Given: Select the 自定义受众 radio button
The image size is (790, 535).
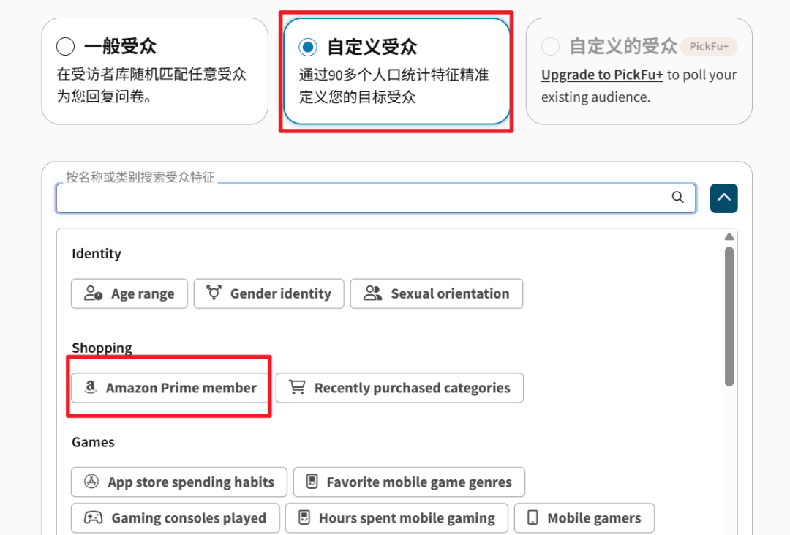Looking at the screenshot, I should (308, 47).
